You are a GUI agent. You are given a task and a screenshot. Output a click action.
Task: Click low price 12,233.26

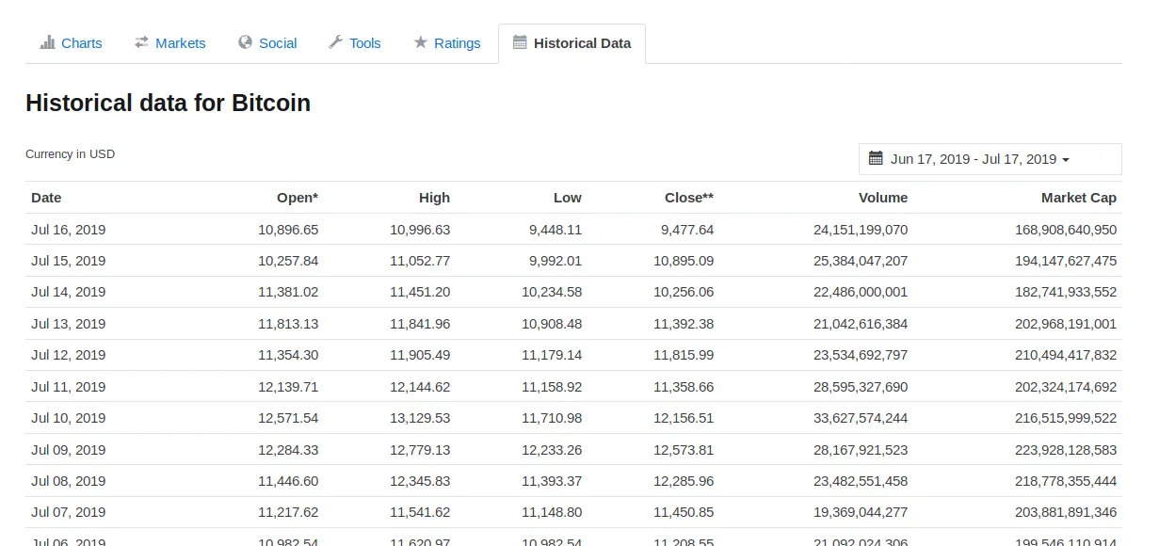tap(552, 450)
